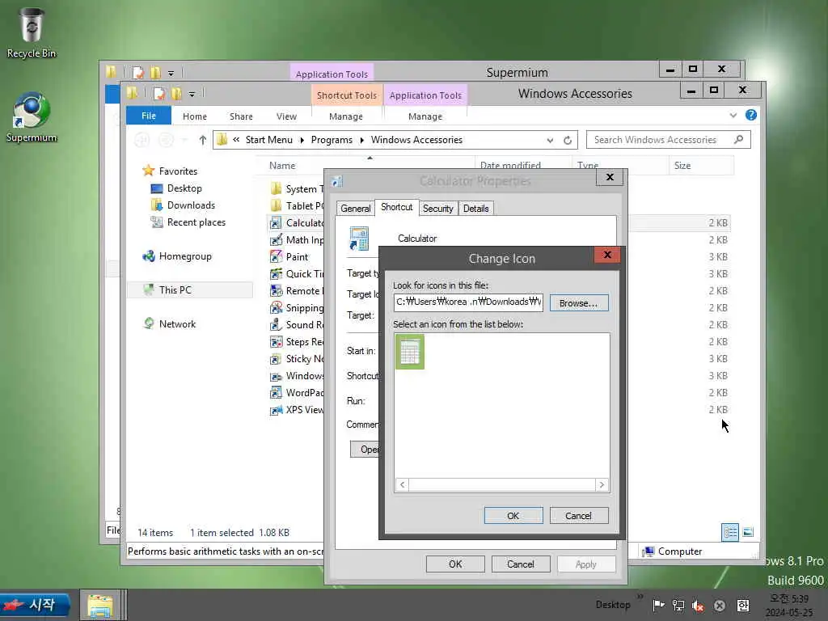
Task: Switch to details view icon in status bar
Action: [730, 532]
